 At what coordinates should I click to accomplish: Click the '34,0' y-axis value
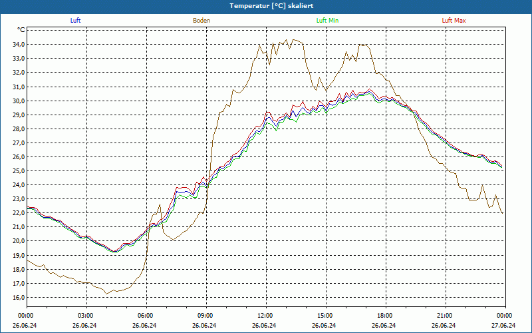click(x=19, y=44)
